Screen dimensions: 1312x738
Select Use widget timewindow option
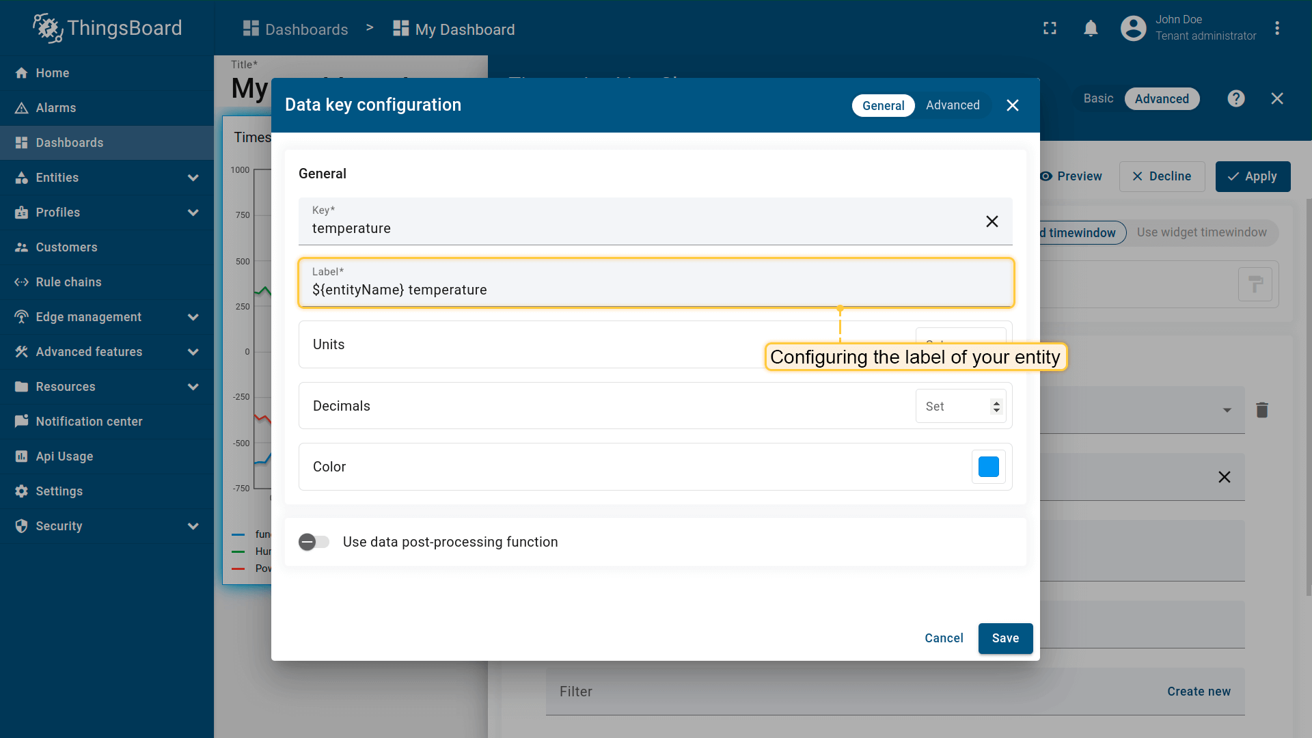1201,232
